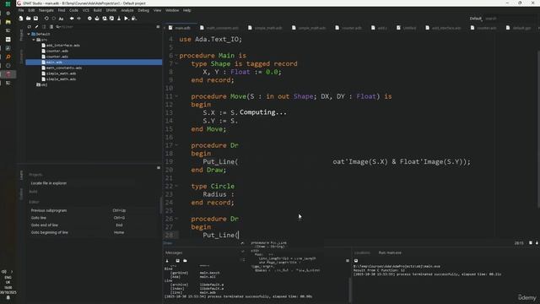Fold type Circle block at line 22

point(176,186)
